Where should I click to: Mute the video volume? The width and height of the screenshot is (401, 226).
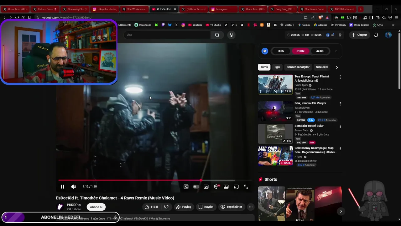[x=73, y=186]
